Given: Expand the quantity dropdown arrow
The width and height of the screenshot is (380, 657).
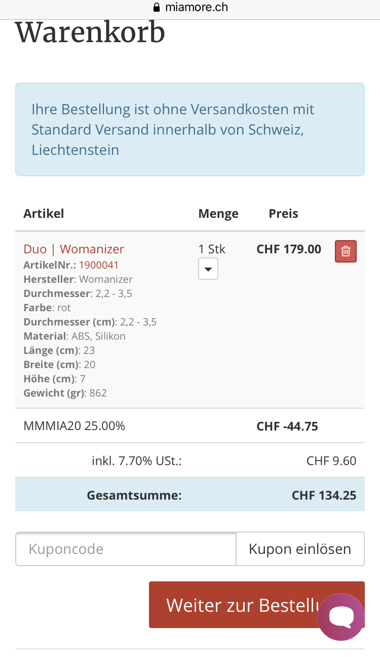Looking at the screenshot, I should pyautogui.click(x=208, y=269).
